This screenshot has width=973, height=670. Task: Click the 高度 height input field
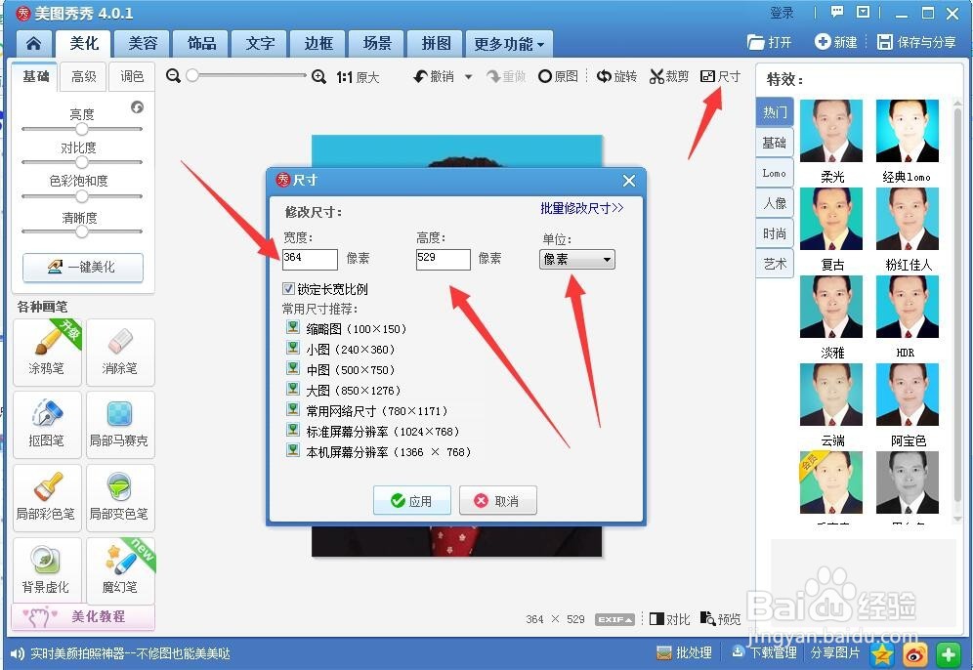pos(444,260)
